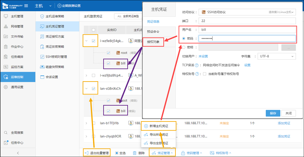Go to 文件传输 sidebar item
Image resolution: width=304 pixels, height=157 pixels.
[x=17, y=36]
